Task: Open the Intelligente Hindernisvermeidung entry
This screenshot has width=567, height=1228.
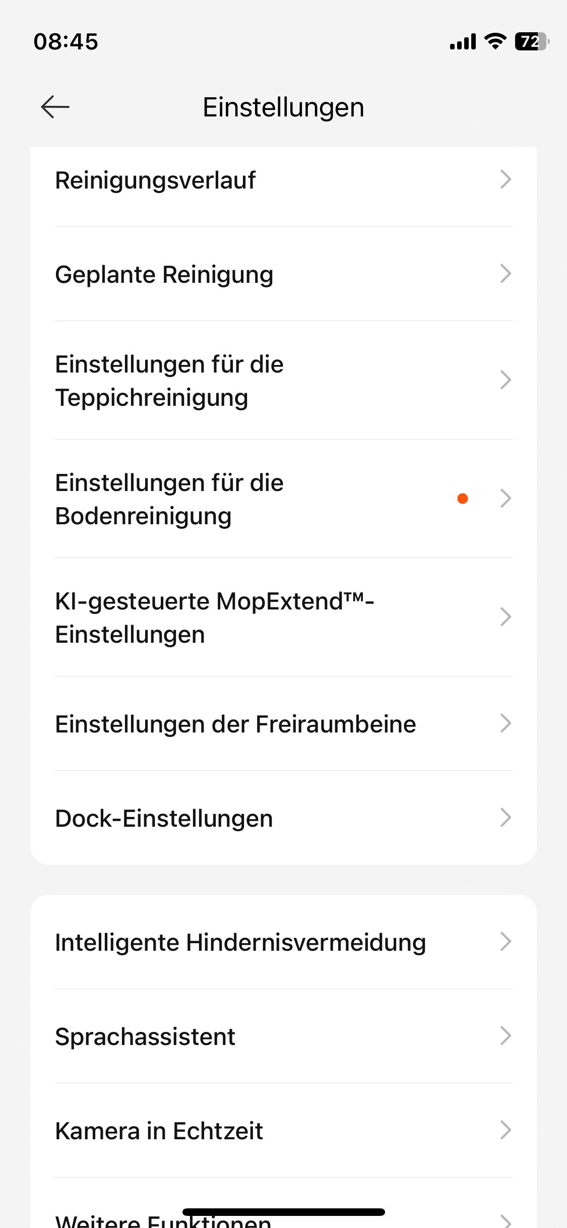Action: [240, 942]
